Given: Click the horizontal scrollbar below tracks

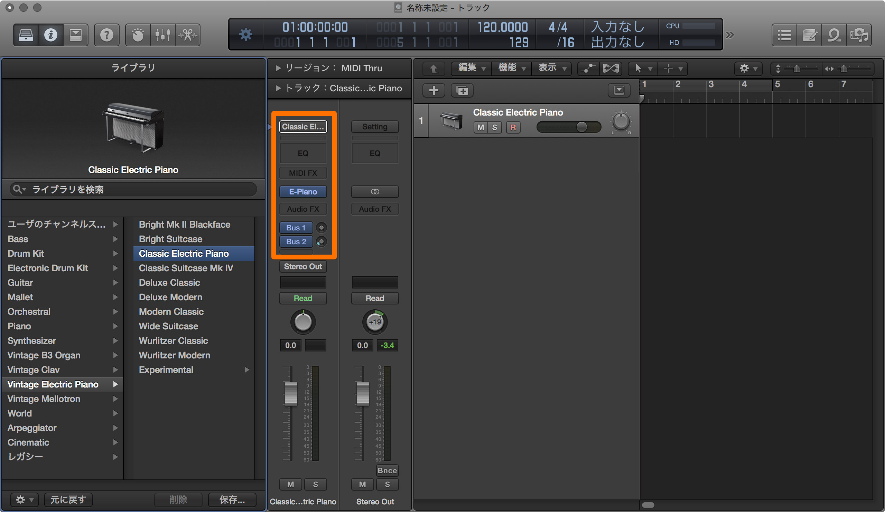Looking at the screenshot, I should (x=648, y=505).
